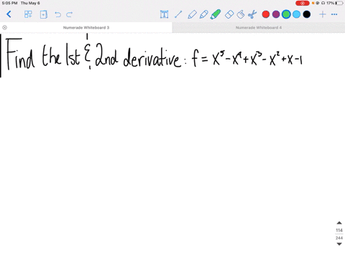345x258 pixels.
Task: Select the scissors cut tool
Action: point(252,14)
